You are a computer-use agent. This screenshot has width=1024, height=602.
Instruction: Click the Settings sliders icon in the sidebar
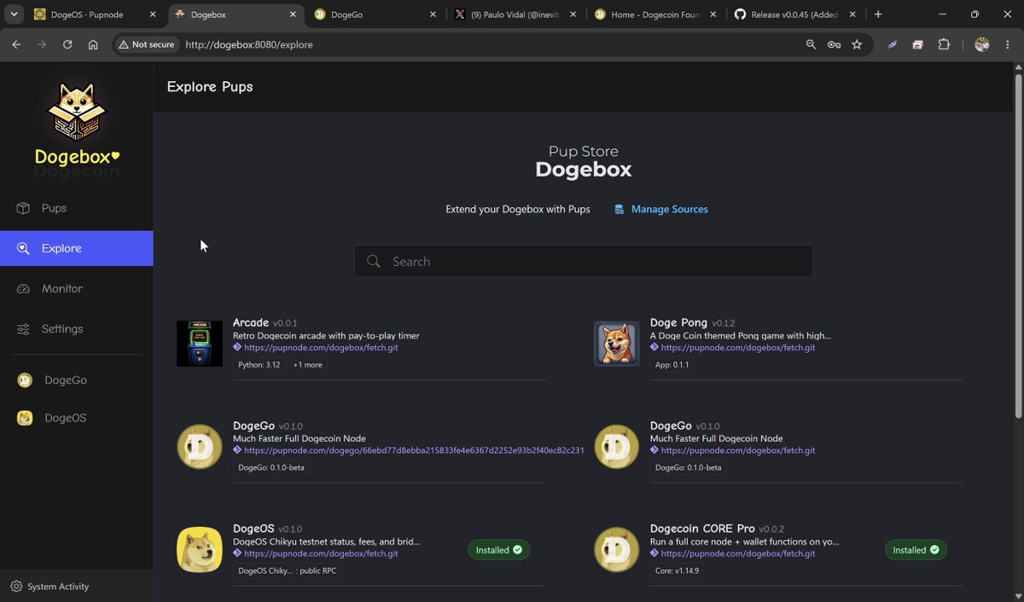click(x=24, y=329)
